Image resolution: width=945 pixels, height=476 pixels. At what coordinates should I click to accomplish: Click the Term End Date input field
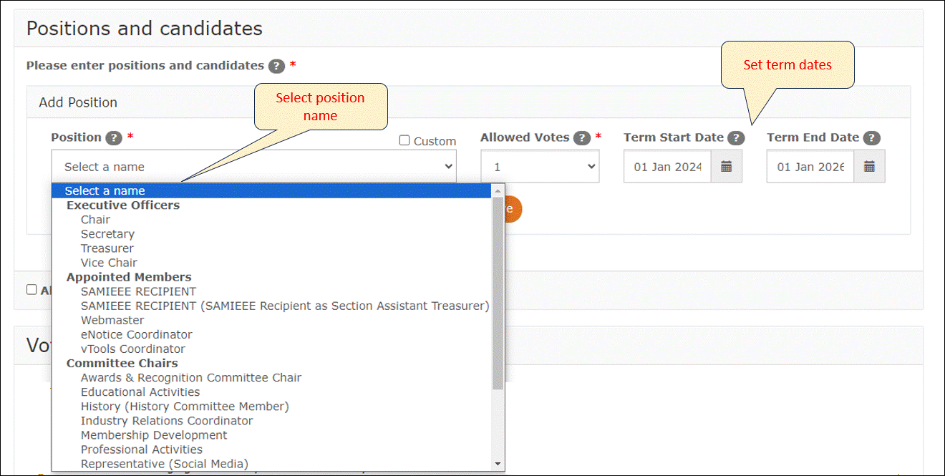810,166
